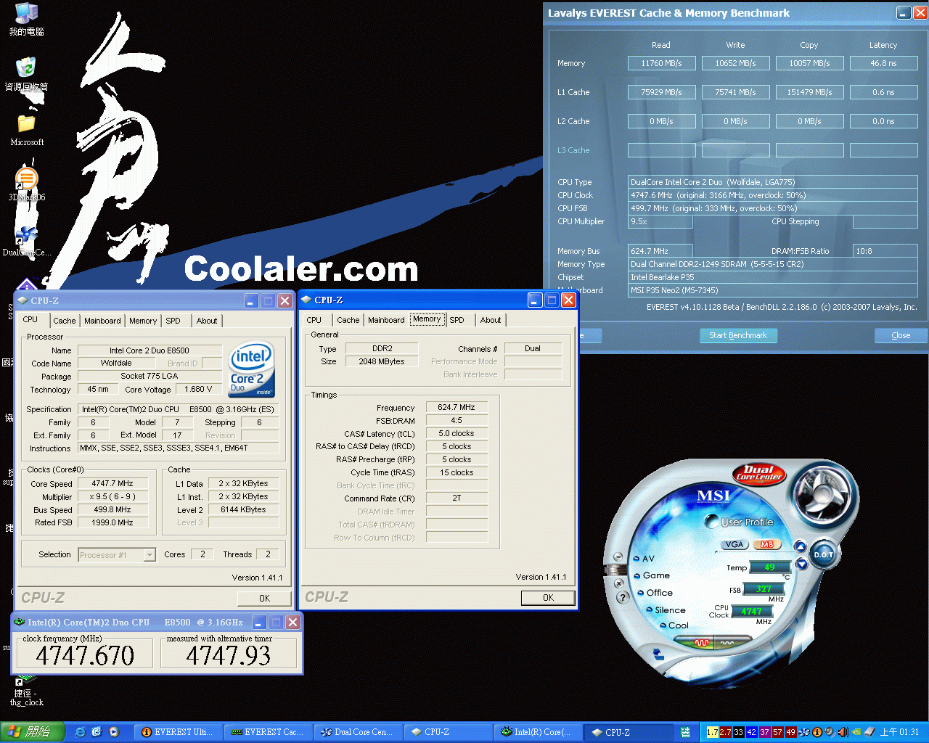This screenshot has width=929, height=743.
Task: Click the Dual Core Center red logo
Action: tap(758, 473)
